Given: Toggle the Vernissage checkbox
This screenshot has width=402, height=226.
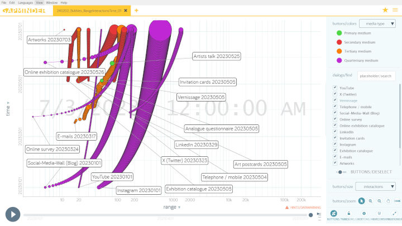Looking at the screenshot, I should click(335, 100).
